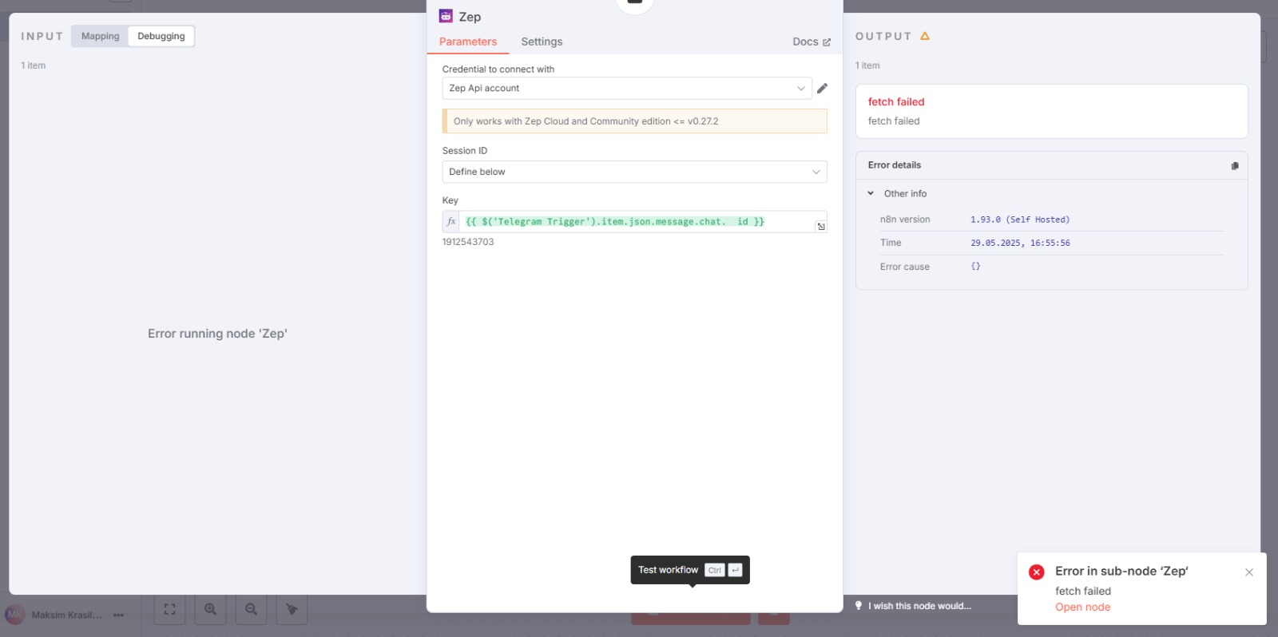1278x637 pixels.
Task: Click the Error cause value '{}'
Action: coord(975,267)
